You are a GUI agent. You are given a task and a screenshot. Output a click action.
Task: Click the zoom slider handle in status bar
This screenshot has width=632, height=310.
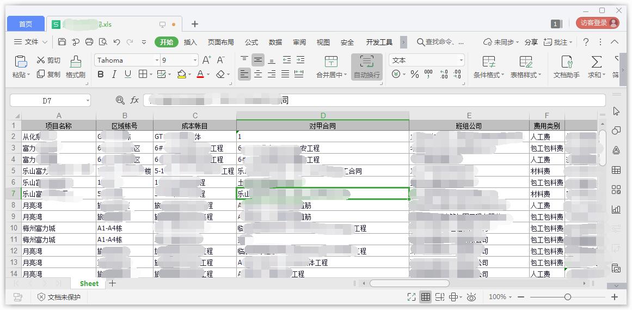pyautogui.click(x=568, y=297)
